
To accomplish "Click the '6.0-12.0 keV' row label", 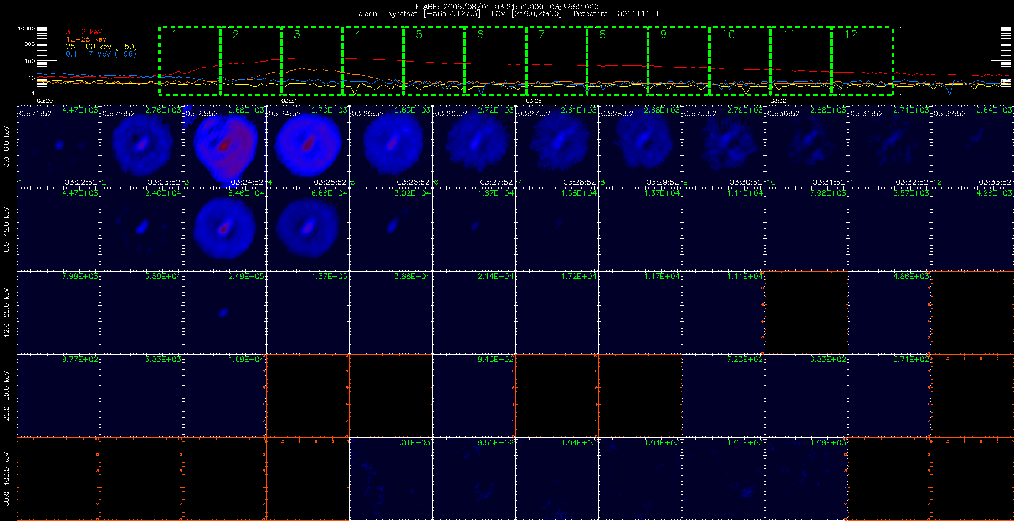I will tap(7, 229).
